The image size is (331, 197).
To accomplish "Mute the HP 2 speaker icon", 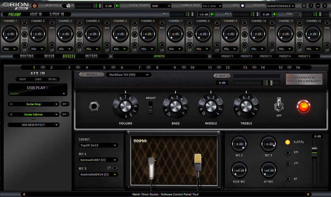I will click(x=275, y=14).
